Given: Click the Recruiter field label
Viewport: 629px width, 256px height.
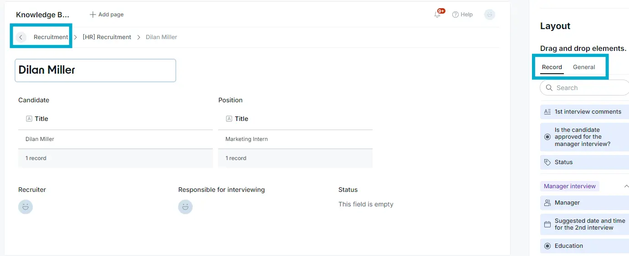Looking at the screenshot, I should (x=32, y=190).
